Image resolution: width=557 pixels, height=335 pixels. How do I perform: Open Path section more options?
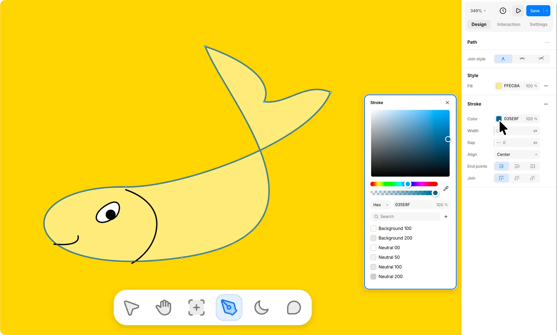pos(547,42)
